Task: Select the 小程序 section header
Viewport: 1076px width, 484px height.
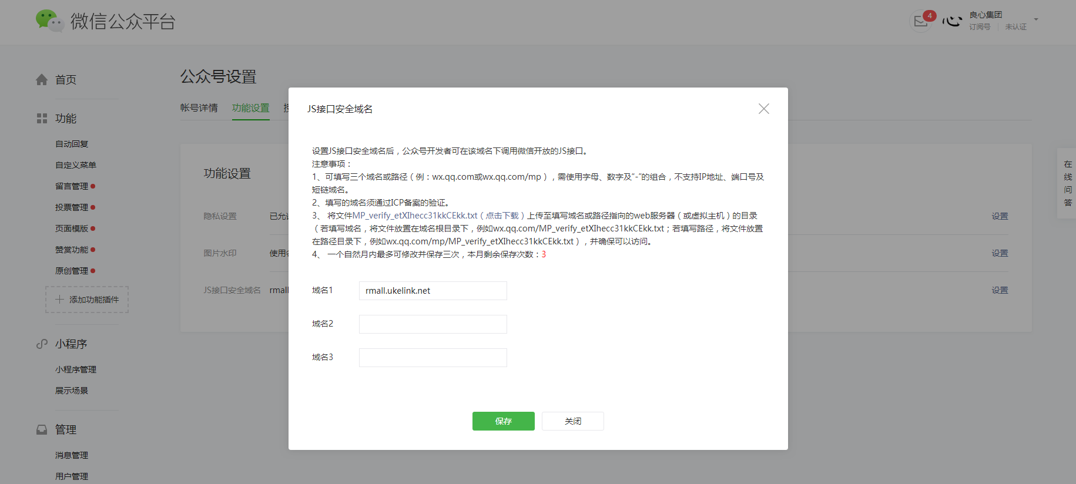Action: pyautogui.click(x=71, y=344)
